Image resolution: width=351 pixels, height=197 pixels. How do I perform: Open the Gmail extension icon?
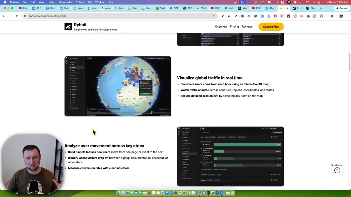point(262,16)
